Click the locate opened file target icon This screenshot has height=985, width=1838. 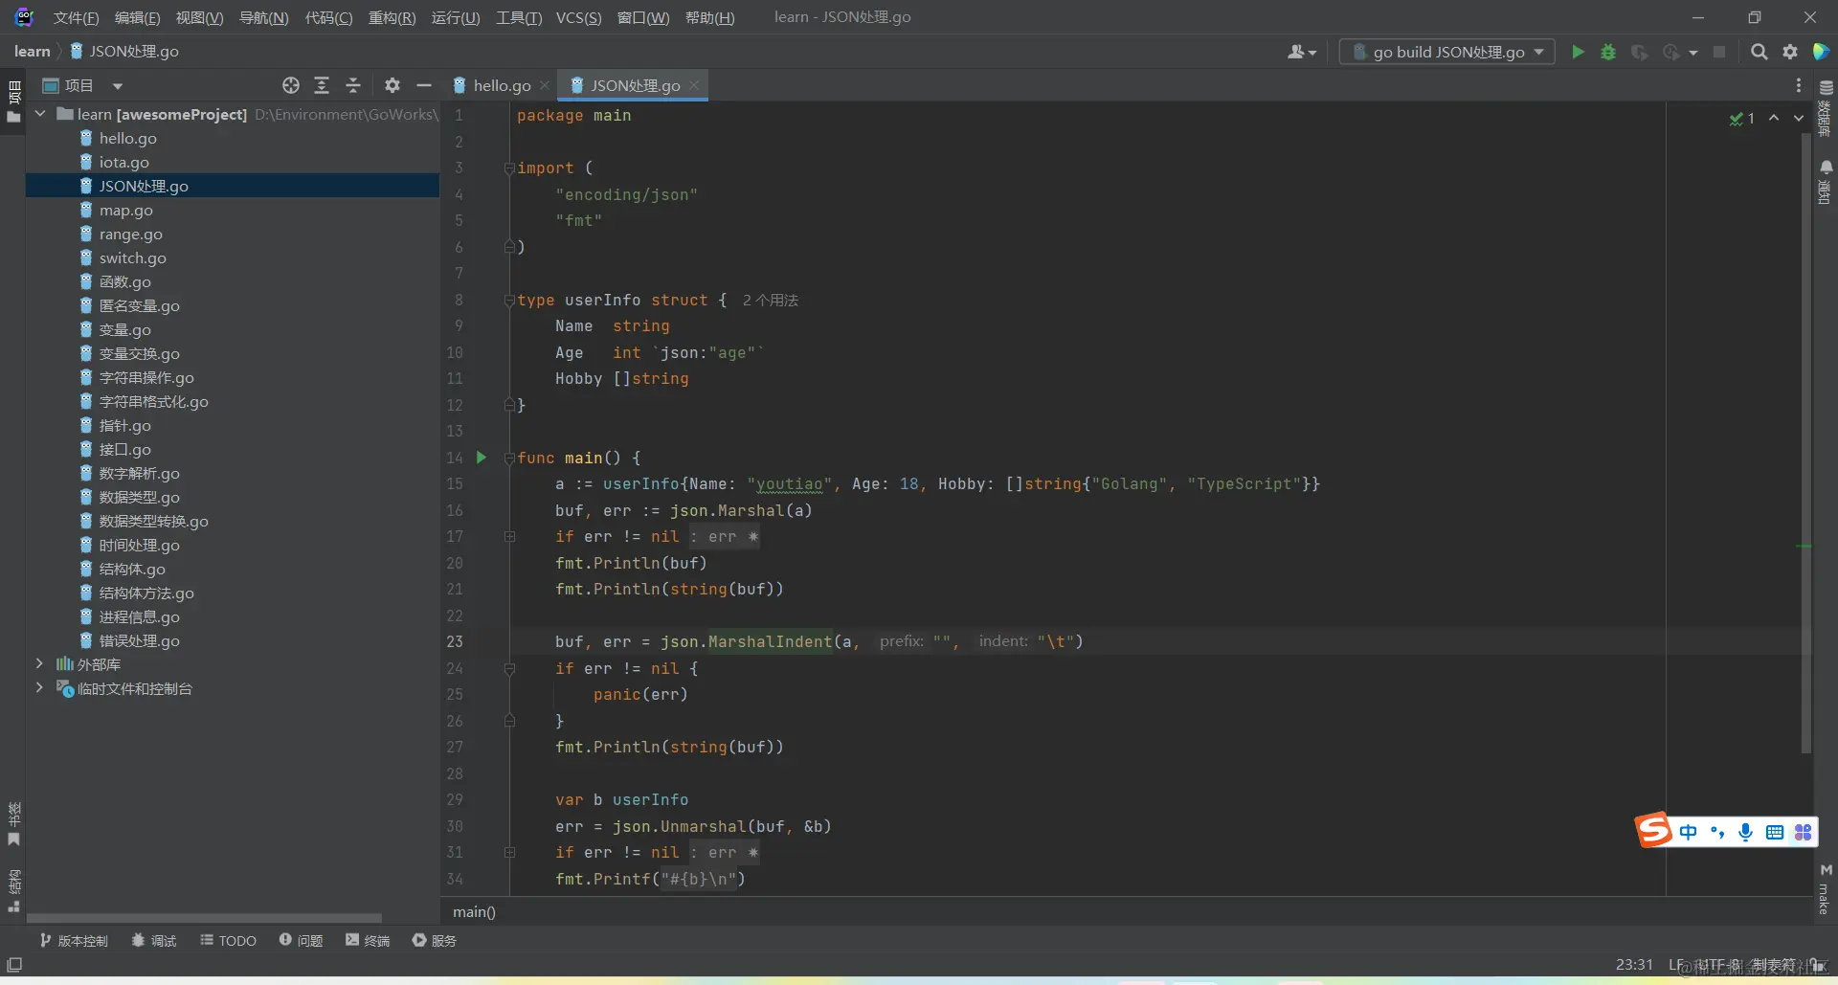tap(291, 85)
